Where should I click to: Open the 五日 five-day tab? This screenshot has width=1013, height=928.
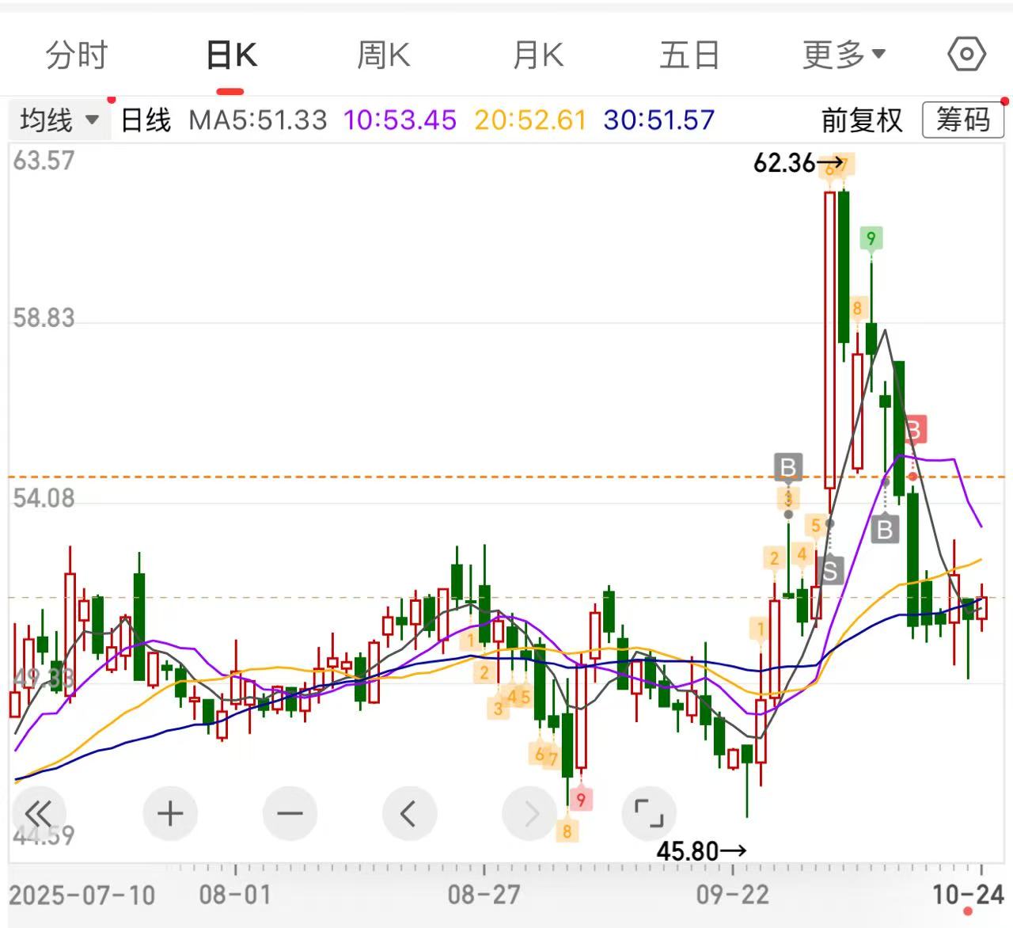coord(689,55)
